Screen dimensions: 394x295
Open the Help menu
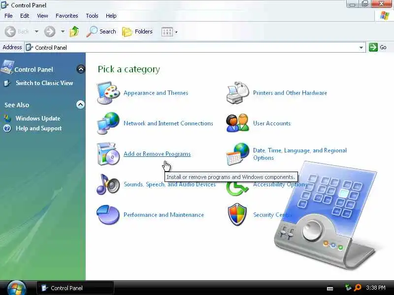point(111,16)
